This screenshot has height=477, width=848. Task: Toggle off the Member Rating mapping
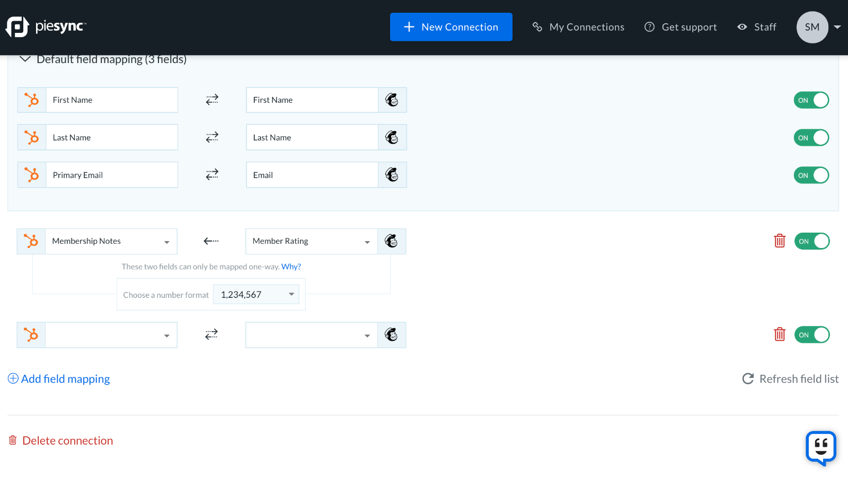811,241
